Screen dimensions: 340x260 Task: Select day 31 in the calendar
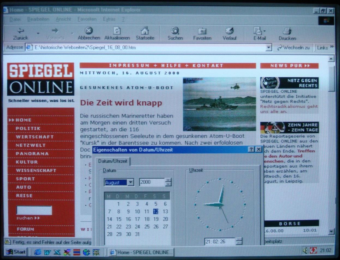(137, 234)
